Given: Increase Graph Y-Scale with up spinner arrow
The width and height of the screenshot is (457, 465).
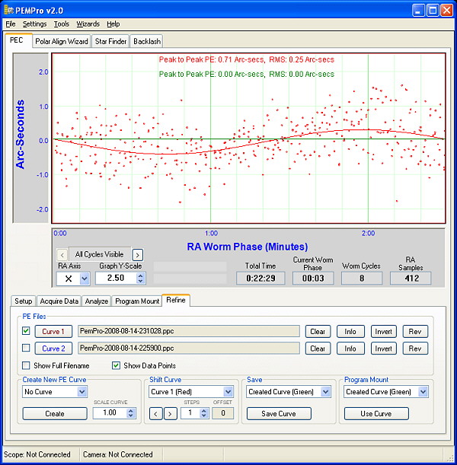Looking at the screenshot, I should point(141,275).
